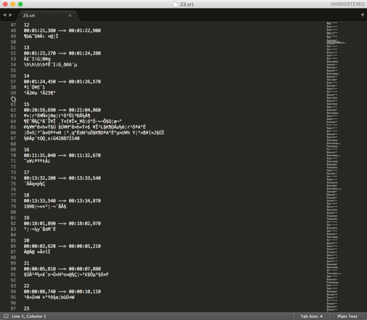Click the previous tab left arrow
Image resolution: width=367 pixels, height=320 pixels.
[5, 15]
